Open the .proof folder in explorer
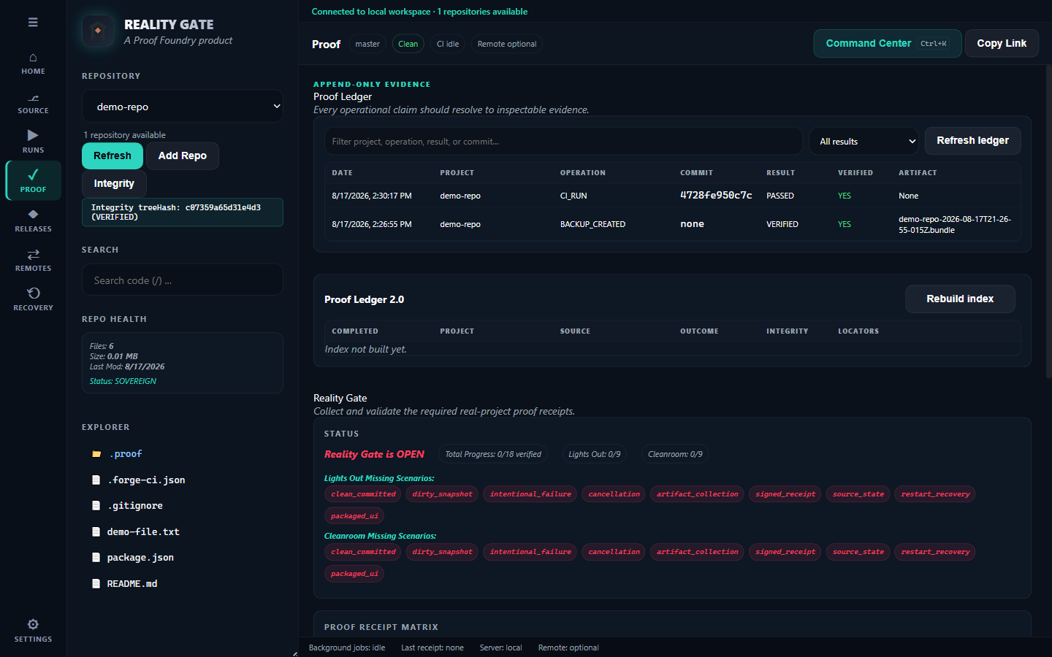Image resolution: width=1052 pixels, height=657 pixels. point(126,454)
